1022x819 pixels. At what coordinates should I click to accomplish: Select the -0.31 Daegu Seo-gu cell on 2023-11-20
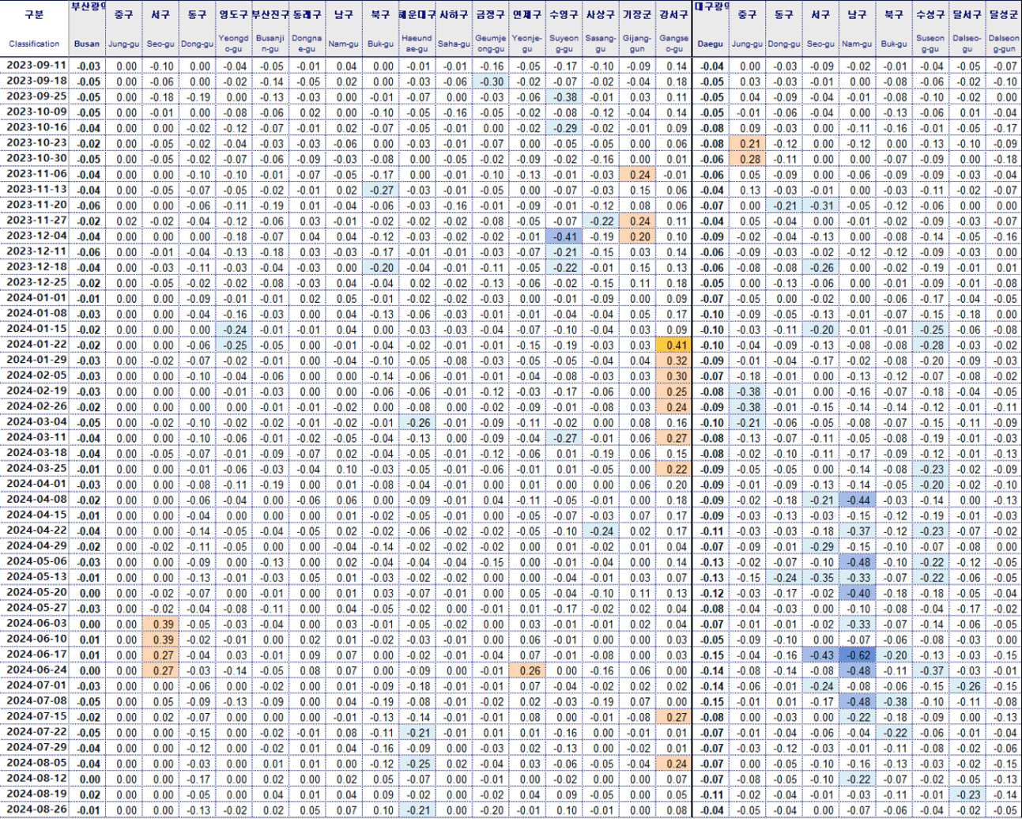pos(820,206)
